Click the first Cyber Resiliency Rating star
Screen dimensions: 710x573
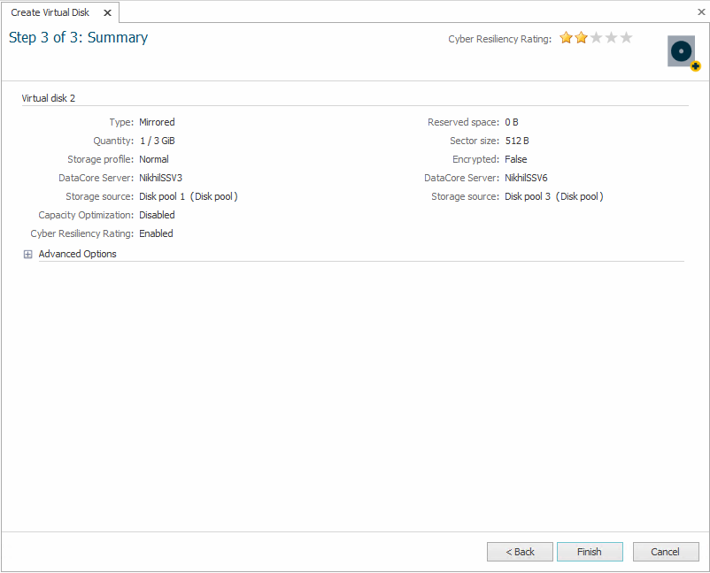[x=567, y=38]
